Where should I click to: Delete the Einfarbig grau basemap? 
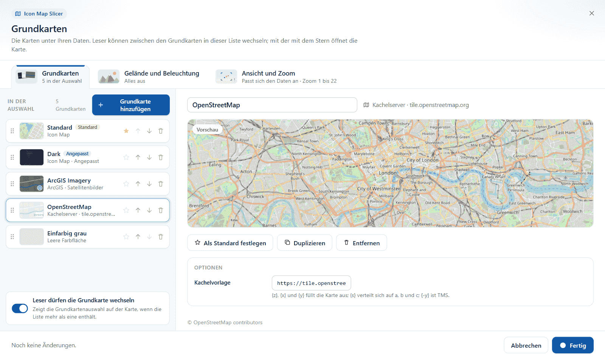(161, 237)
